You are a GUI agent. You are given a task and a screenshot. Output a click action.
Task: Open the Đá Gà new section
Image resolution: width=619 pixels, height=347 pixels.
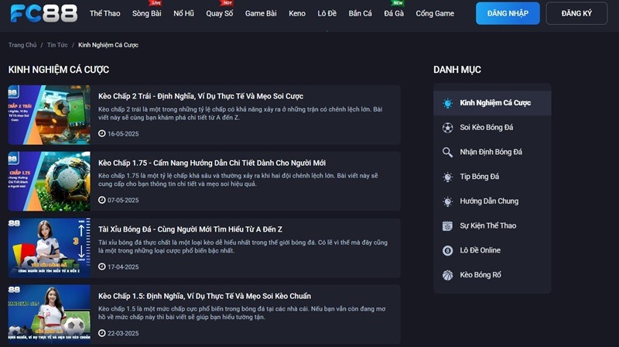click(x=394, y=14)
